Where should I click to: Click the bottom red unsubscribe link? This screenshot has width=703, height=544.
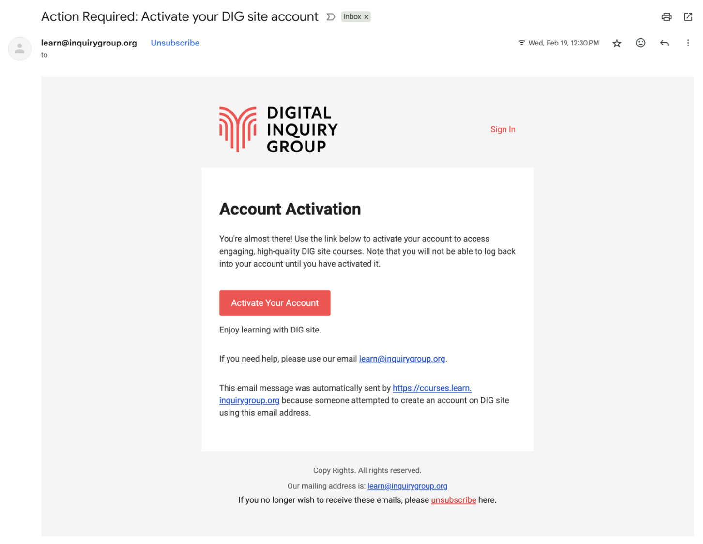click(x=453, y=499)
